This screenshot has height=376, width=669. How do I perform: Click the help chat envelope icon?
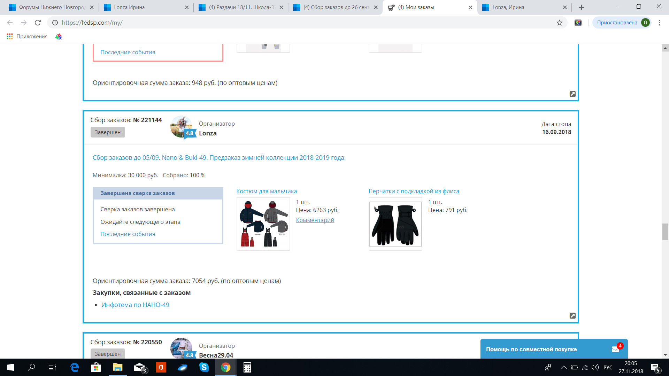[x=615, y=349]
